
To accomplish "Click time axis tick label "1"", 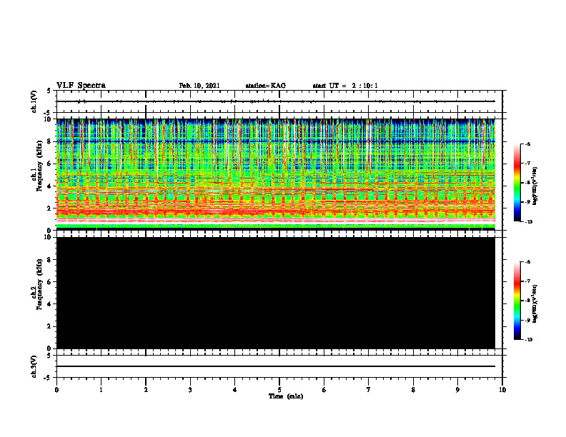I will tap(101, 390).
